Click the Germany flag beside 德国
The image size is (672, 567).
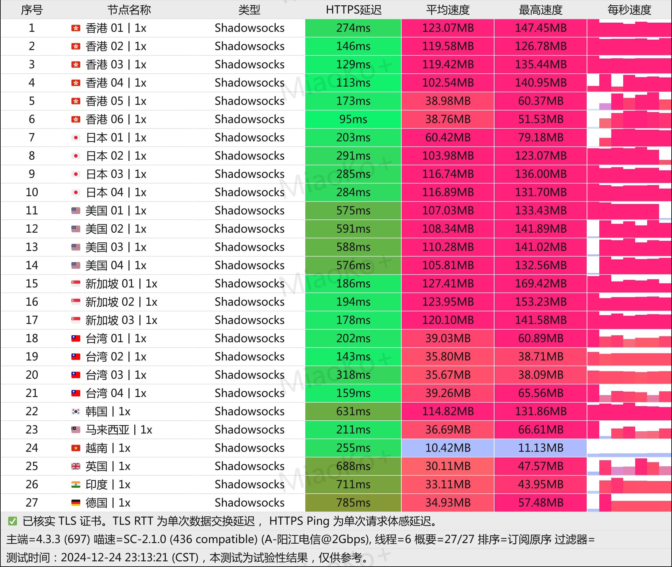[x=76, y=503]
